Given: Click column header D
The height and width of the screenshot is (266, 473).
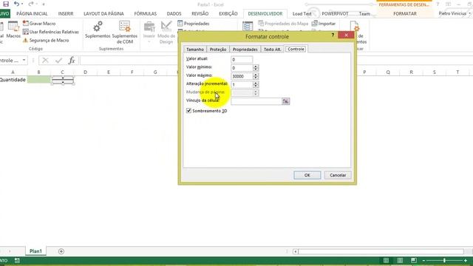Looking at the screenshot, I should click(86, 72).
